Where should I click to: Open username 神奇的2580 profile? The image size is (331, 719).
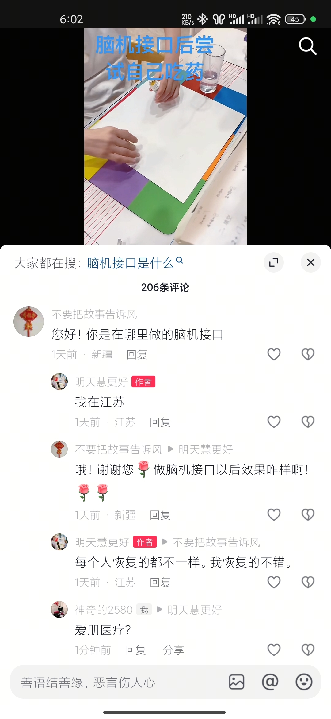104,610
